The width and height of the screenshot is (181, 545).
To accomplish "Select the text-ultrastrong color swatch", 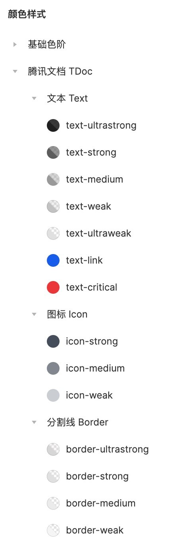I will click(53, 125).
